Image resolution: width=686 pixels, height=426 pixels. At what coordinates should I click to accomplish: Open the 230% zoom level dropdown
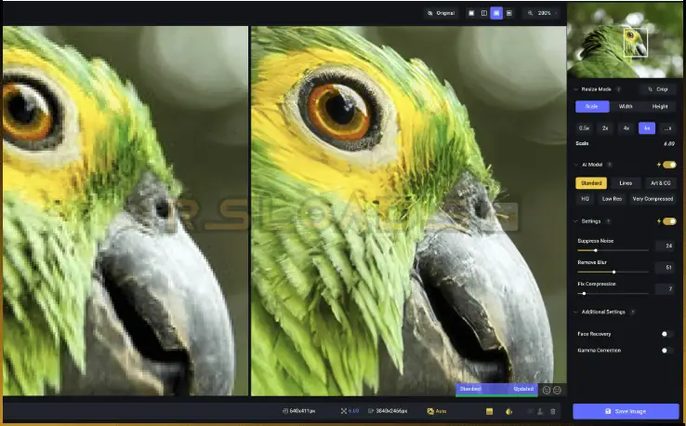(x=541, y=13)
